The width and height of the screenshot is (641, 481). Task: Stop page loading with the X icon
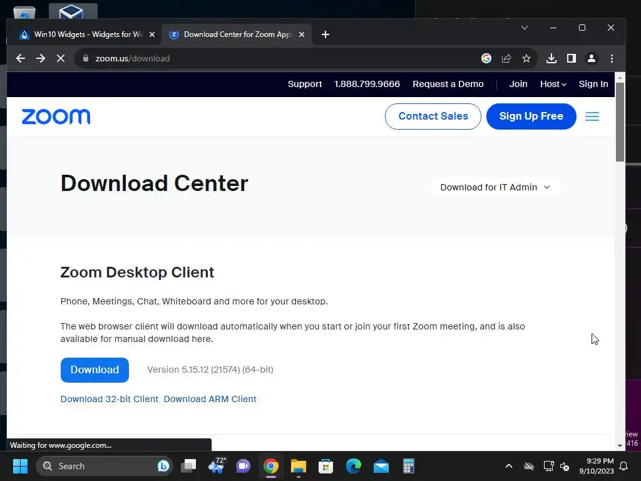(61, 58)
